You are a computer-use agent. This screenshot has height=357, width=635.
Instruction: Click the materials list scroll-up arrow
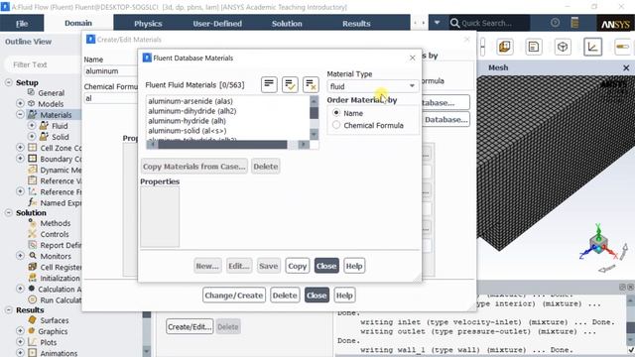[x=314, y=100]
